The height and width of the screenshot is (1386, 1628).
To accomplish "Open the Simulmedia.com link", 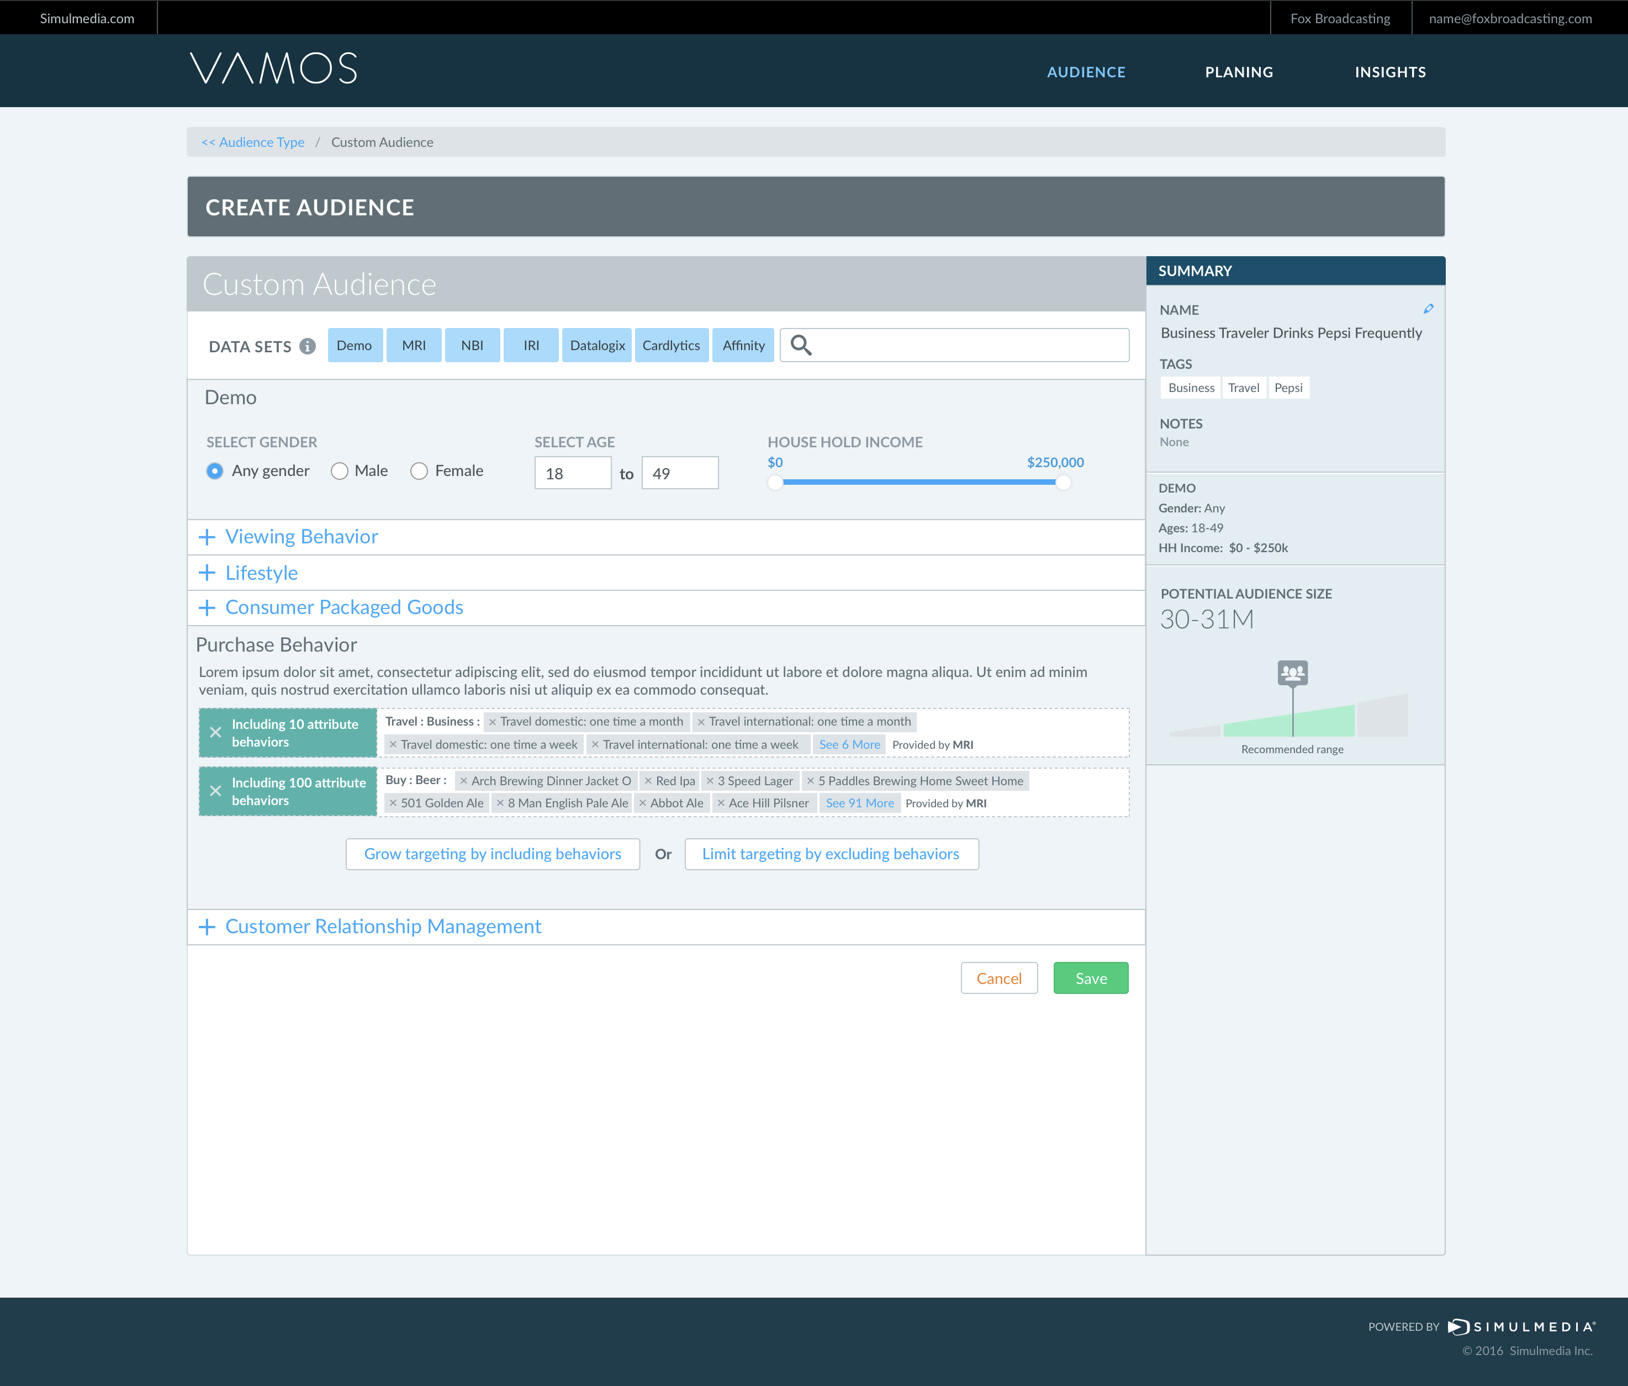I will click(87, 18).
